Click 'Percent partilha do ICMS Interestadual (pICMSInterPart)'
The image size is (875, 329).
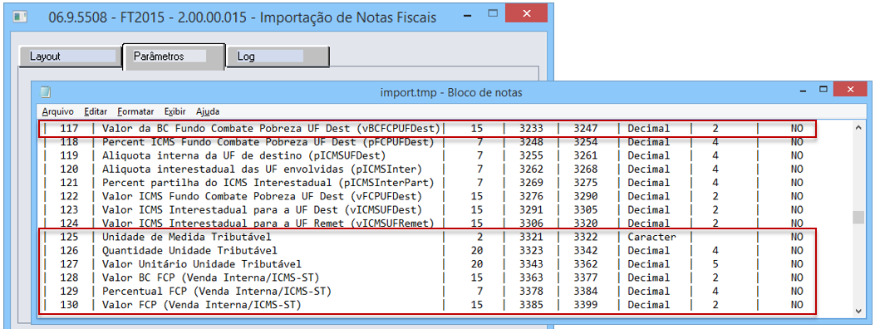268,182
